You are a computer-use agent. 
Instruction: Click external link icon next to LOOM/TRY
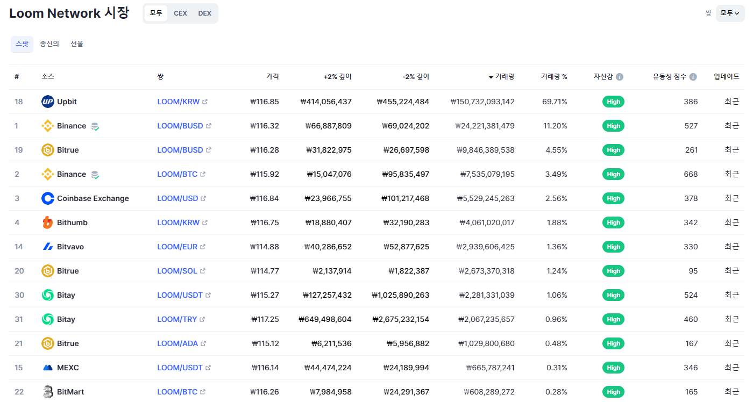click(x=202, y=319)
